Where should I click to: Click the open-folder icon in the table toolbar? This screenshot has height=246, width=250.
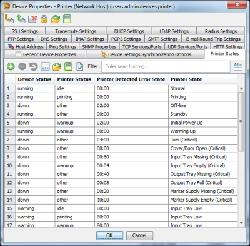[57, 66]
